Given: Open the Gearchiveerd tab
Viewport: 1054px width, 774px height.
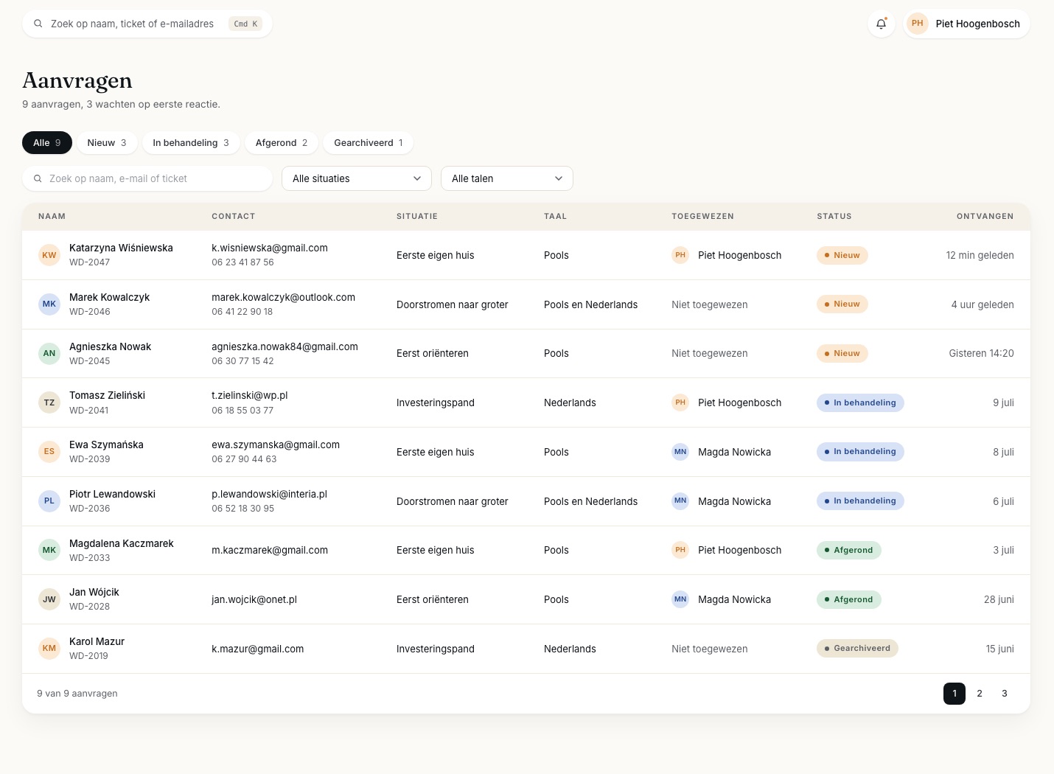Looking at the screenshot, I should 369,143.
